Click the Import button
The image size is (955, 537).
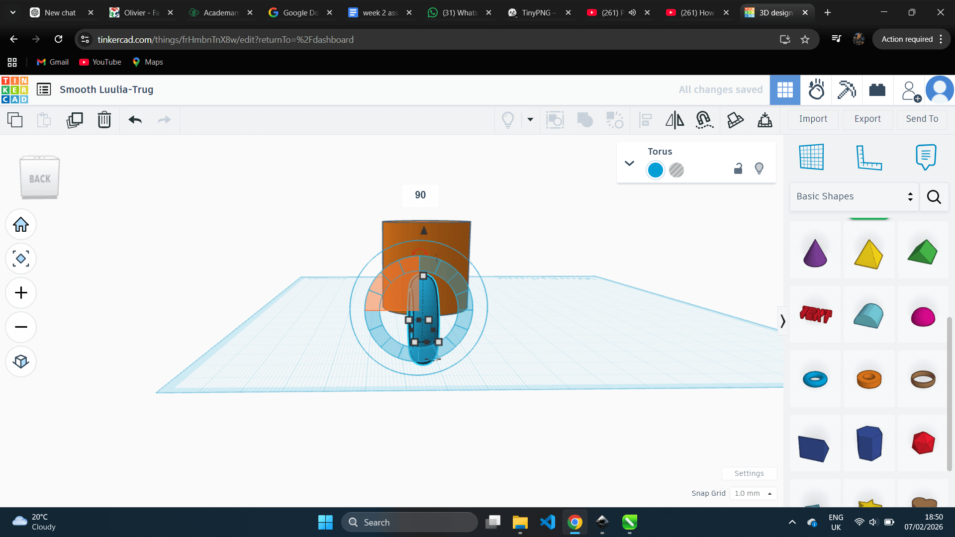point(813,119)
